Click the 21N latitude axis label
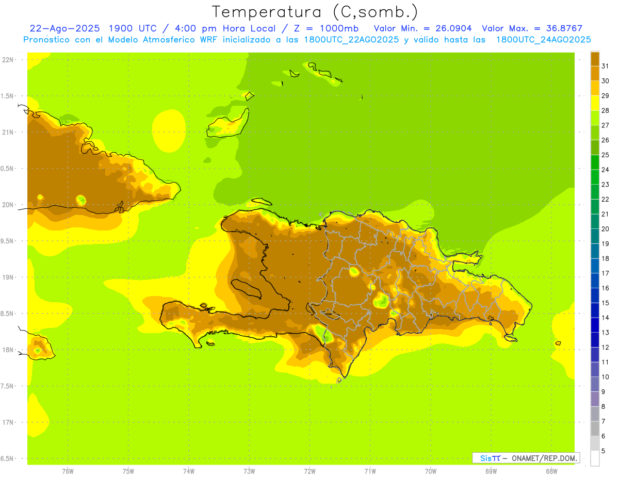619x478 pixels. 8,133
